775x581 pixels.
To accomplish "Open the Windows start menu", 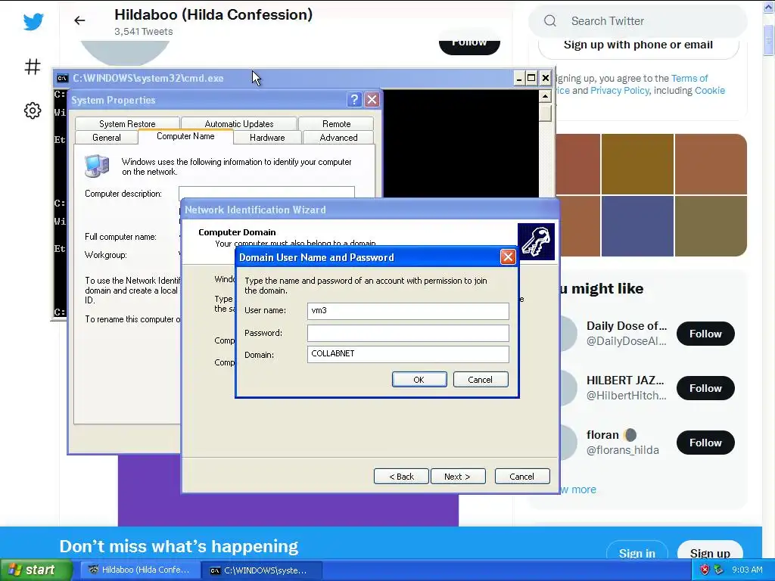I will pos(36,570).
